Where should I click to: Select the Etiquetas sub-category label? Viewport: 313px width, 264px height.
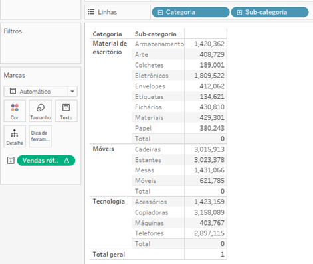(x=150, y=97)
